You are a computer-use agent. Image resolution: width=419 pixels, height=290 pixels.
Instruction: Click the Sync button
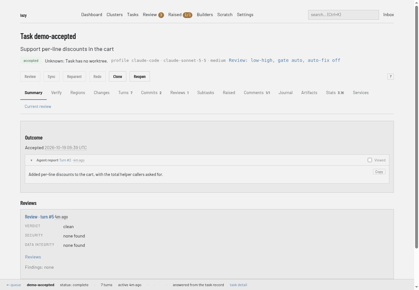tap(52, 76)
